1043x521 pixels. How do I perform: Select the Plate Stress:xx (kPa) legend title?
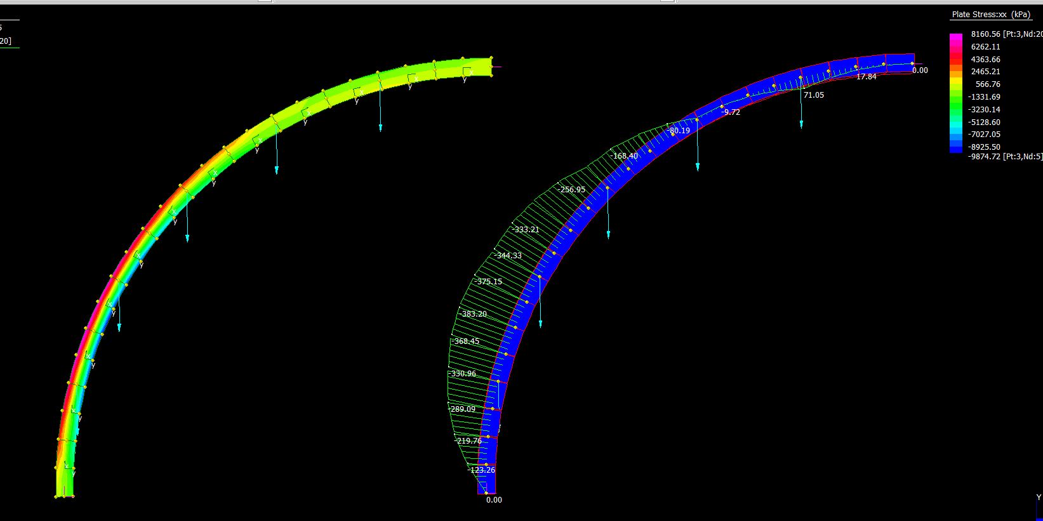point(990,15)
